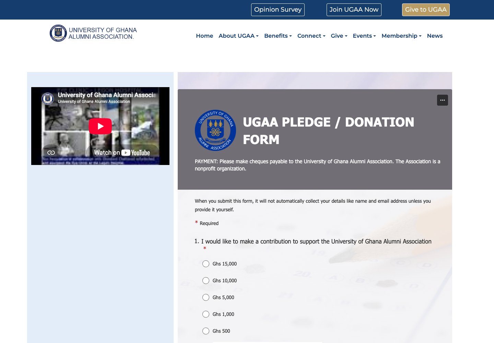494x343 pixels.
Task: Click the University of Ghana Alumni Association header logo
Action: click(93, 33)
